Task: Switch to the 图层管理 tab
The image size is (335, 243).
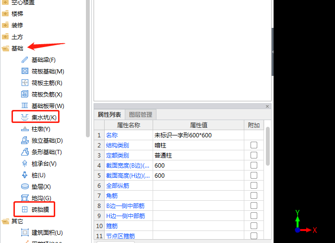Action: click(x=141, y=115)
